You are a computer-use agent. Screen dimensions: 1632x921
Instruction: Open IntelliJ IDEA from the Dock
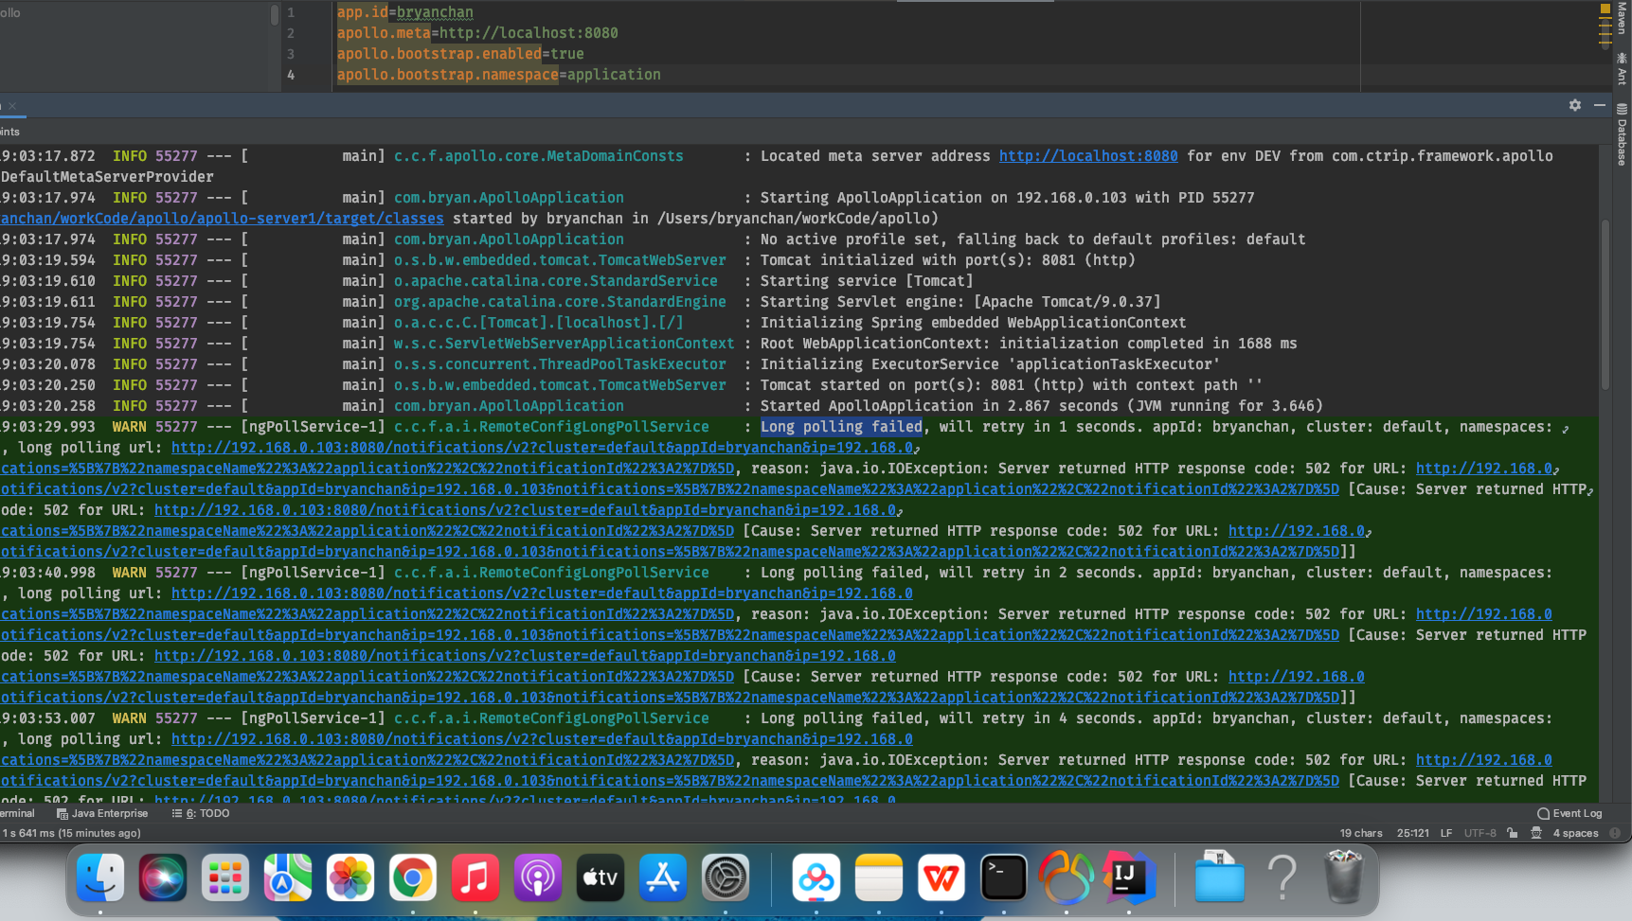tap(1129, 877)
